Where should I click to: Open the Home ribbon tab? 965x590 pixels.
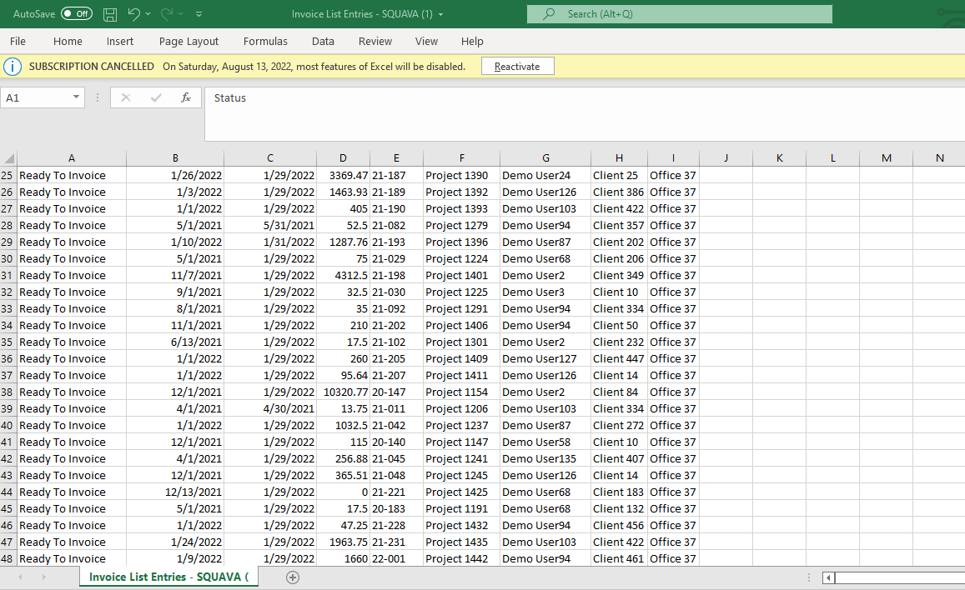tap(68, 41)
